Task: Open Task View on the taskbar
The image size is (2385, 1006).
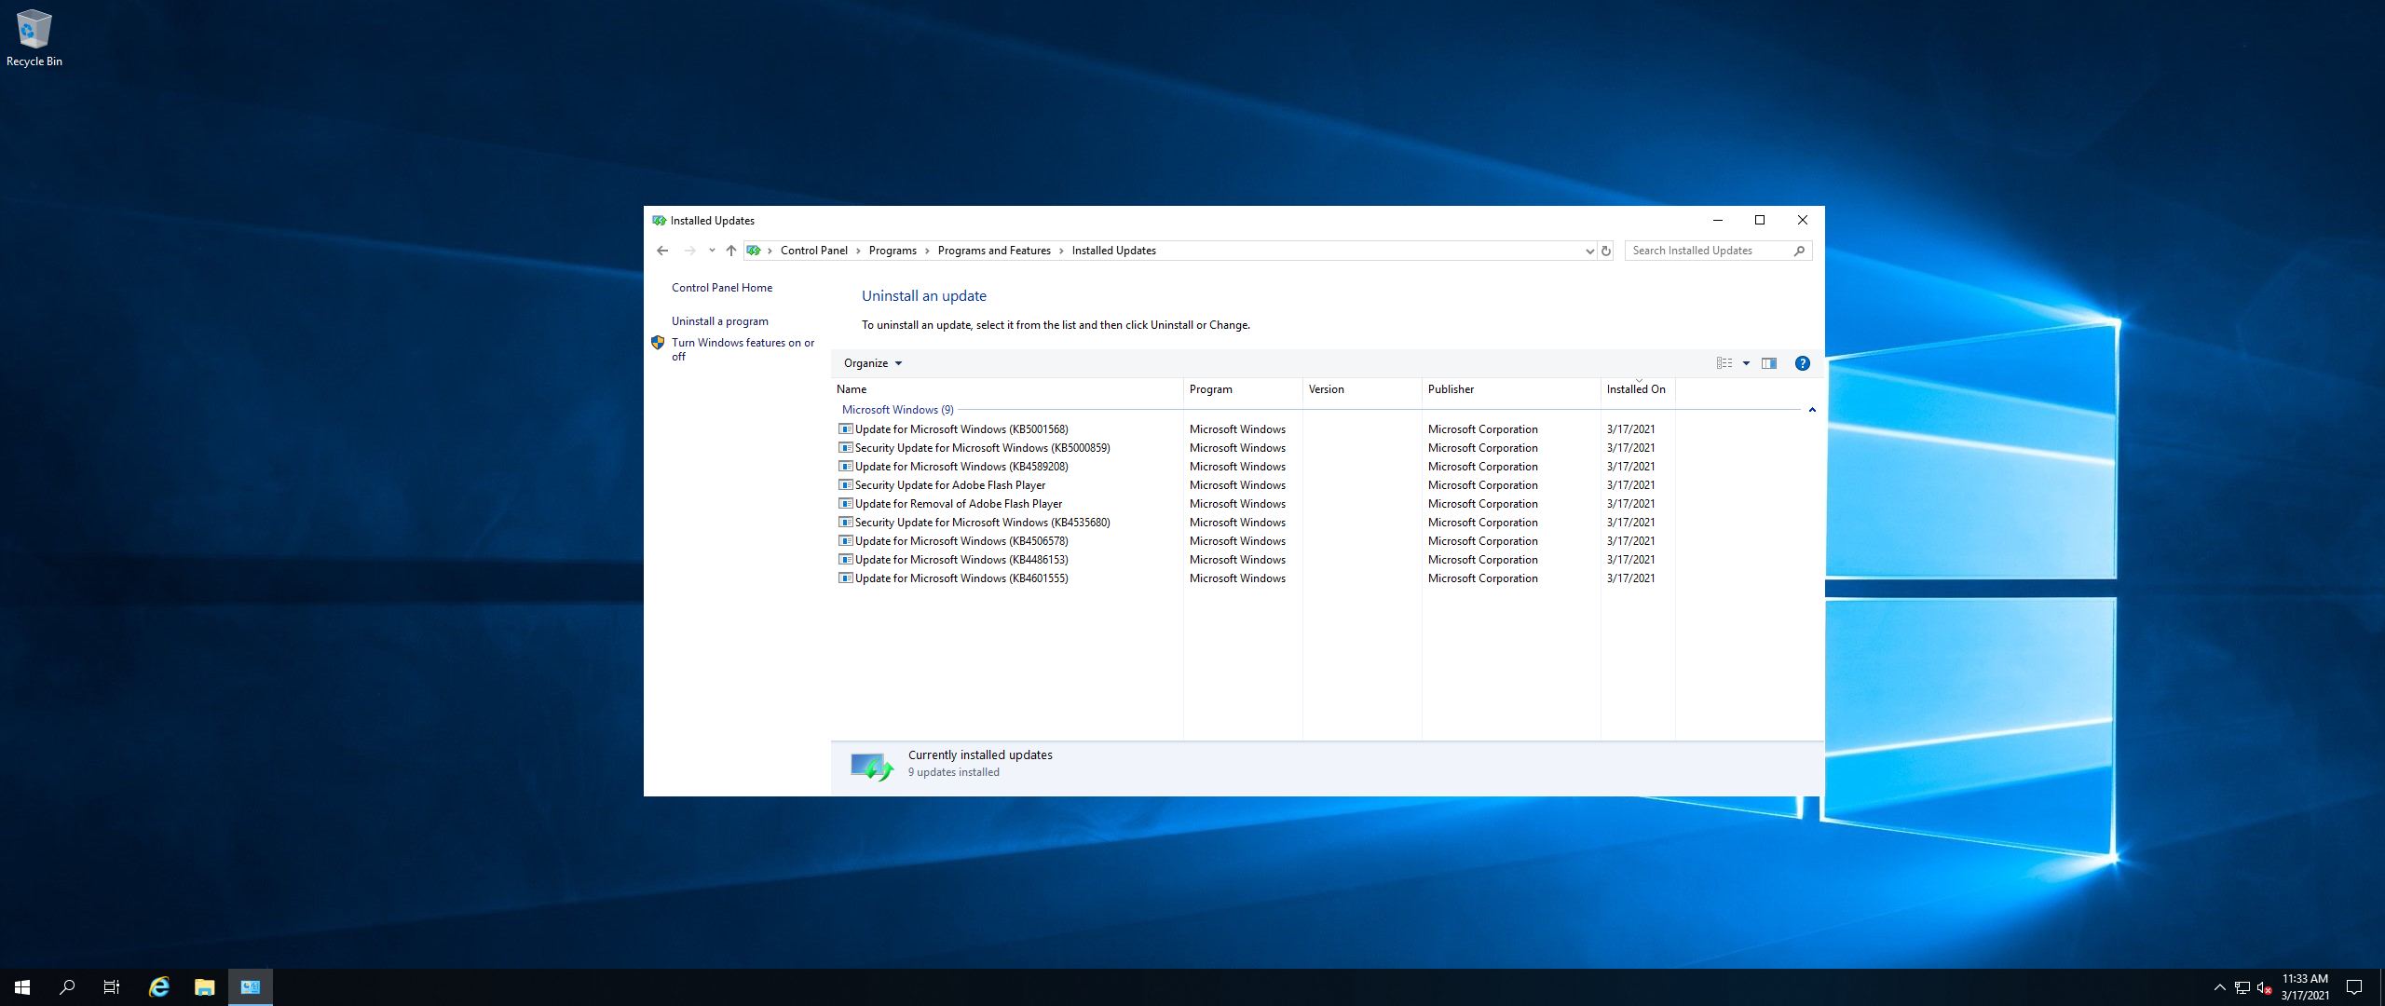Action: 112,987
